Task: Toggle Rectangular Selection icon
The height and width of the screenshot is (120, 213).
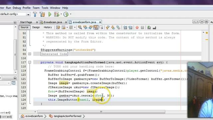Action: click(x=101, y=27)
